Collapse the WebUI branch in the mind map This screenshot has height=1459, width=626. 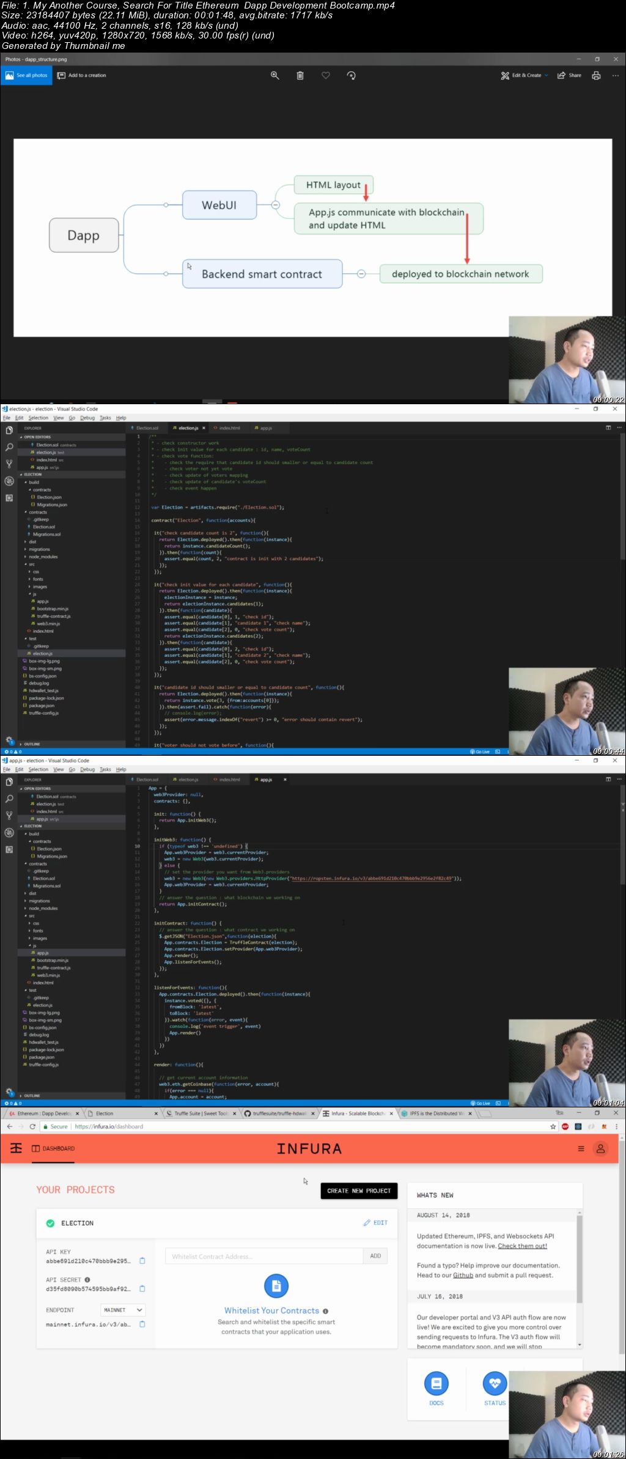[x=276, y=205]
